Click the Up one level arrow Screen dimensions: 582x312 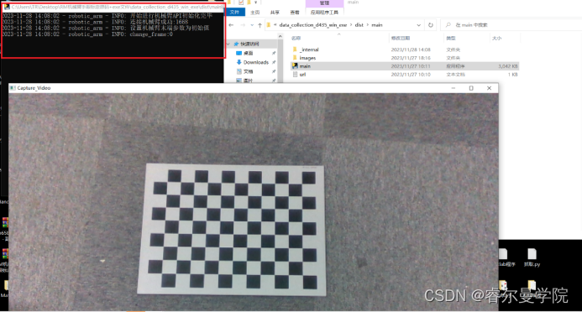coord(260,25)
